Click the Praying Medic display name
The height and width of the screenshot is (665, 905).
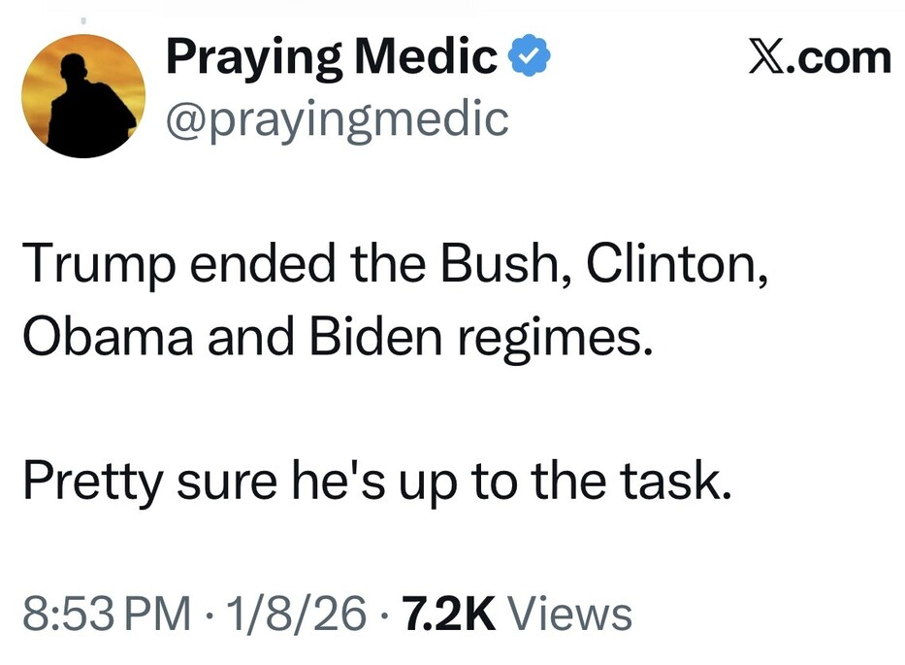coord(332,59)
